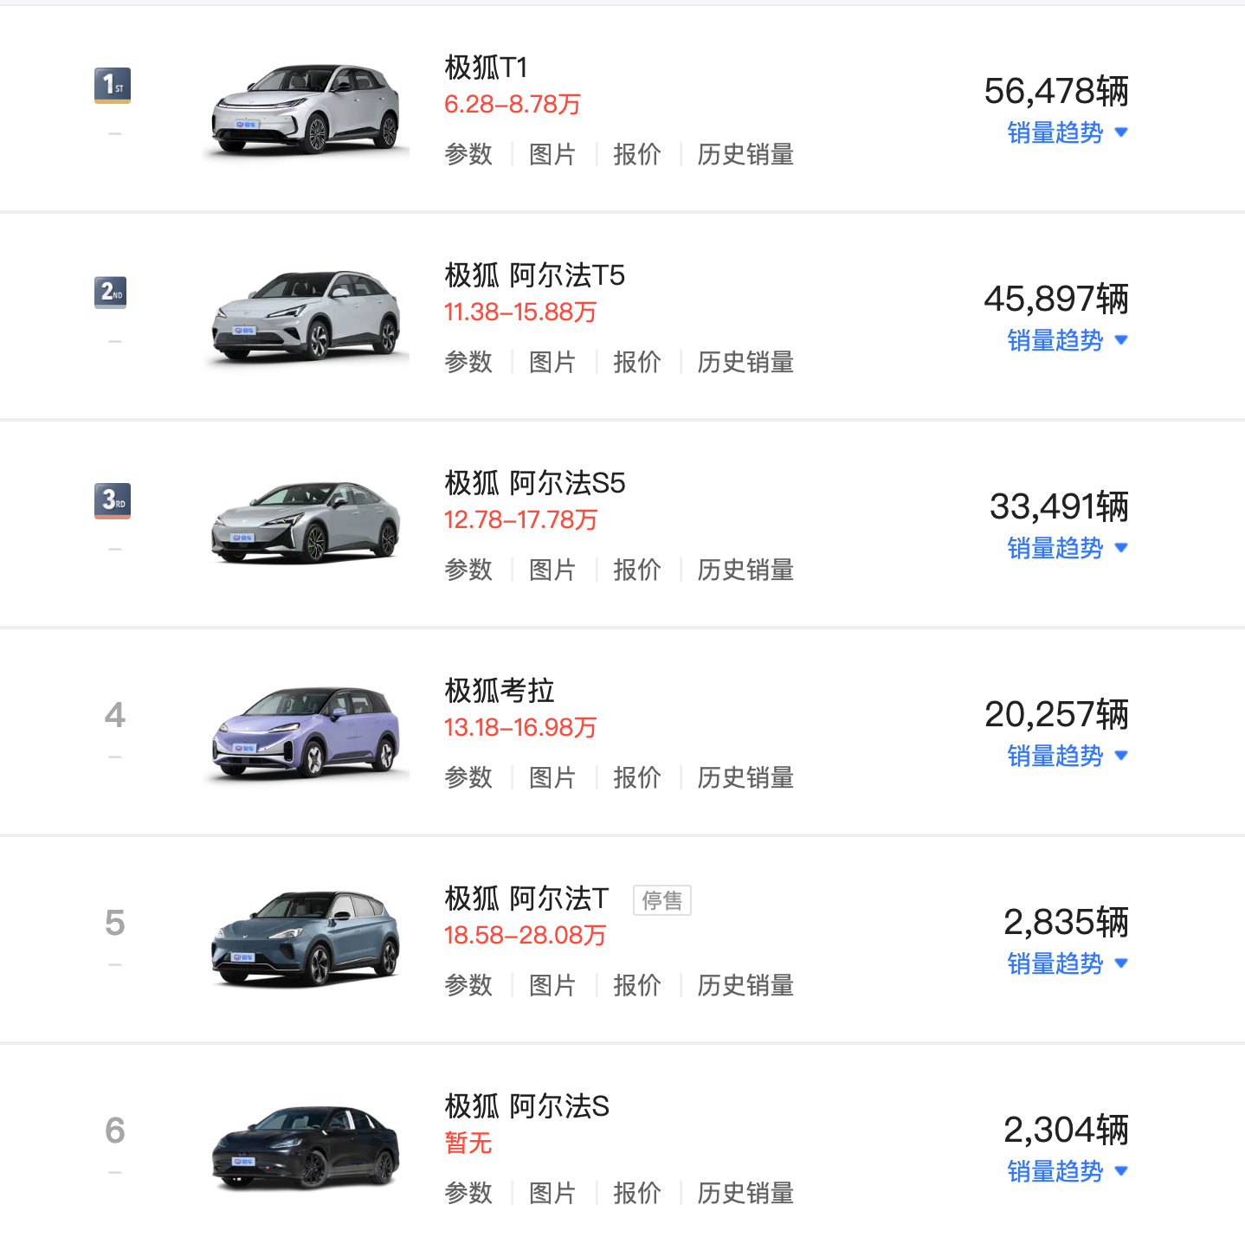The image size is (1245, 1237).
Task: Click the 1st place rank badge
Action: coord(113,85)
